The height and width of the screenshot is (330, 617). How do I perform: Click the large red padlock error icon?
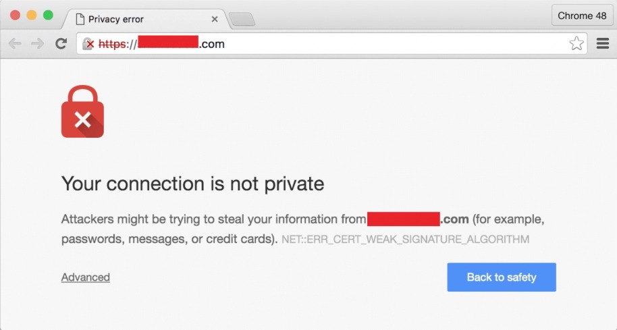coord(82,111)
